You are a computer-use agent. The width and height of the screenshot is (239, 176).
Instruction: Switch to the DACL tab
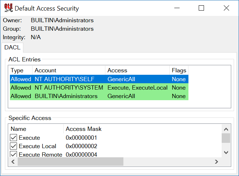(x=12, y=47)
